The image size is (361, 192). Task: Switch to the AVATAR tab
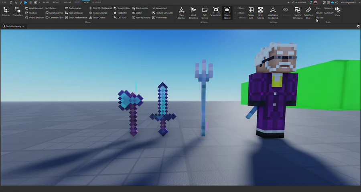coord(67,2)
